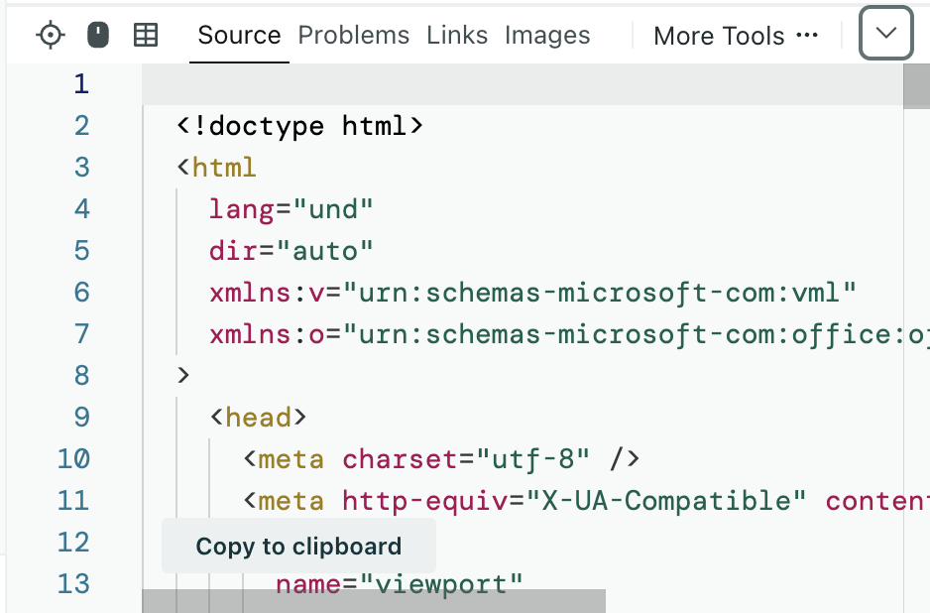Click the meta charset utf-8 line
Viewport: 930px width, 613px height.
tap(441, 459)
